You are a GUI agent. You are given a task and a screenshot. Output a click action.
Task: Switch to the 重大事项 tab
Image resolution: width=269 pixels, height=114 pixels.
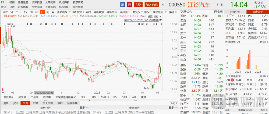click(x=48, y=103)
